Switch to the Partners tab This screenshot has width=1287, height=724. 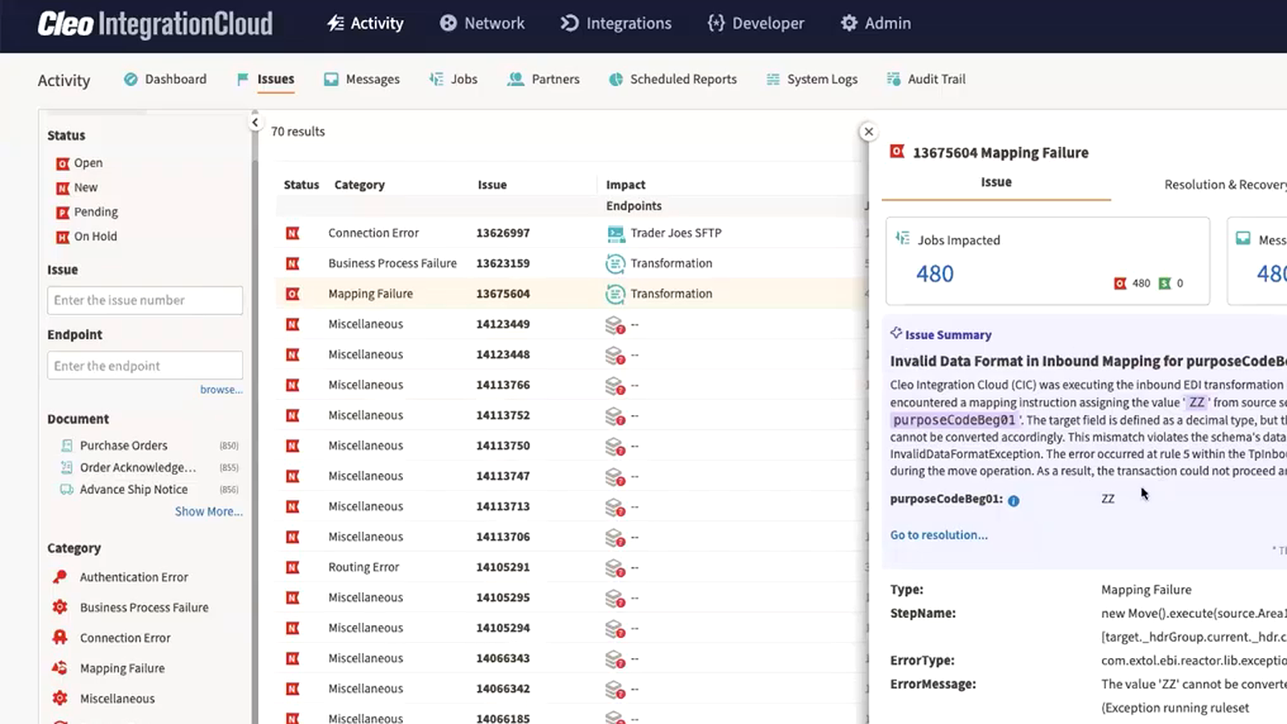click(x=544, y=79)
